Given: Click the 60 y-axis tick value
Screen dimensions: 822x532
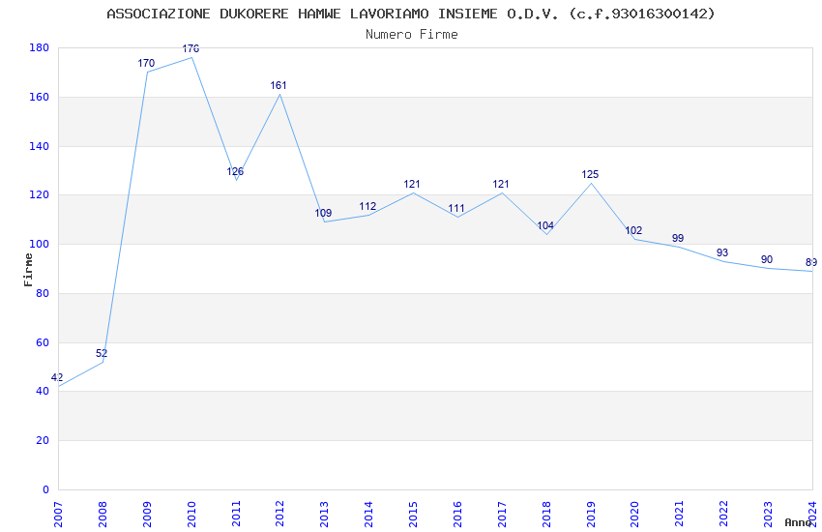Looking at the screenshot, I should pos(43,342).
